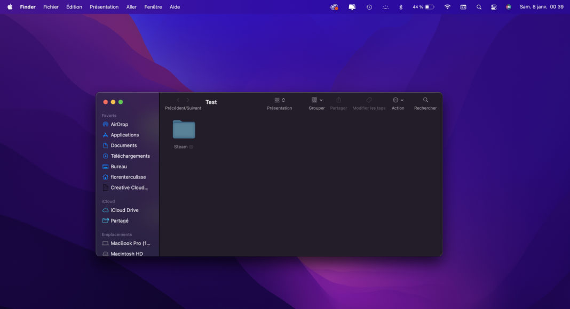This screenshot has width=570, height=309.
Task: Open the Apple menu
Action: [x=10, y=7]
